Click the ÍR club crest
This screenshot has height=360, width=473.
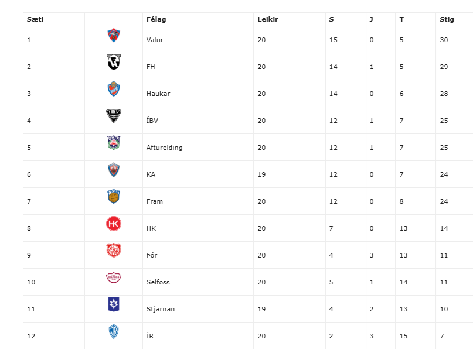point(113,332)
